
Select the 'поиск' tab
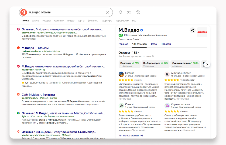click(x=25, y=20)
